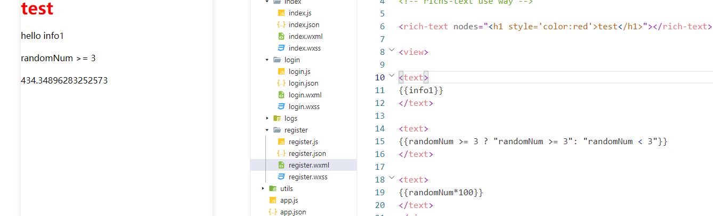Collapse the index folder arrow
Image resolution: width=713 pixels, height=216 pixels.
pyautogui.click(x=267, y=2)
